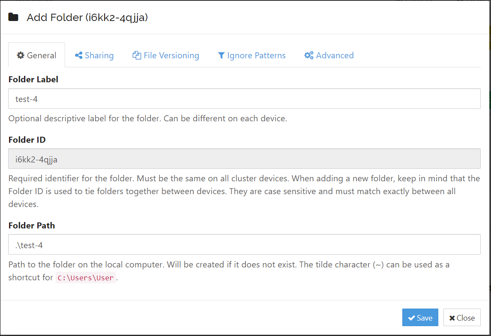Click the C:\Users\User path snippet

click(x=85, y=278)
